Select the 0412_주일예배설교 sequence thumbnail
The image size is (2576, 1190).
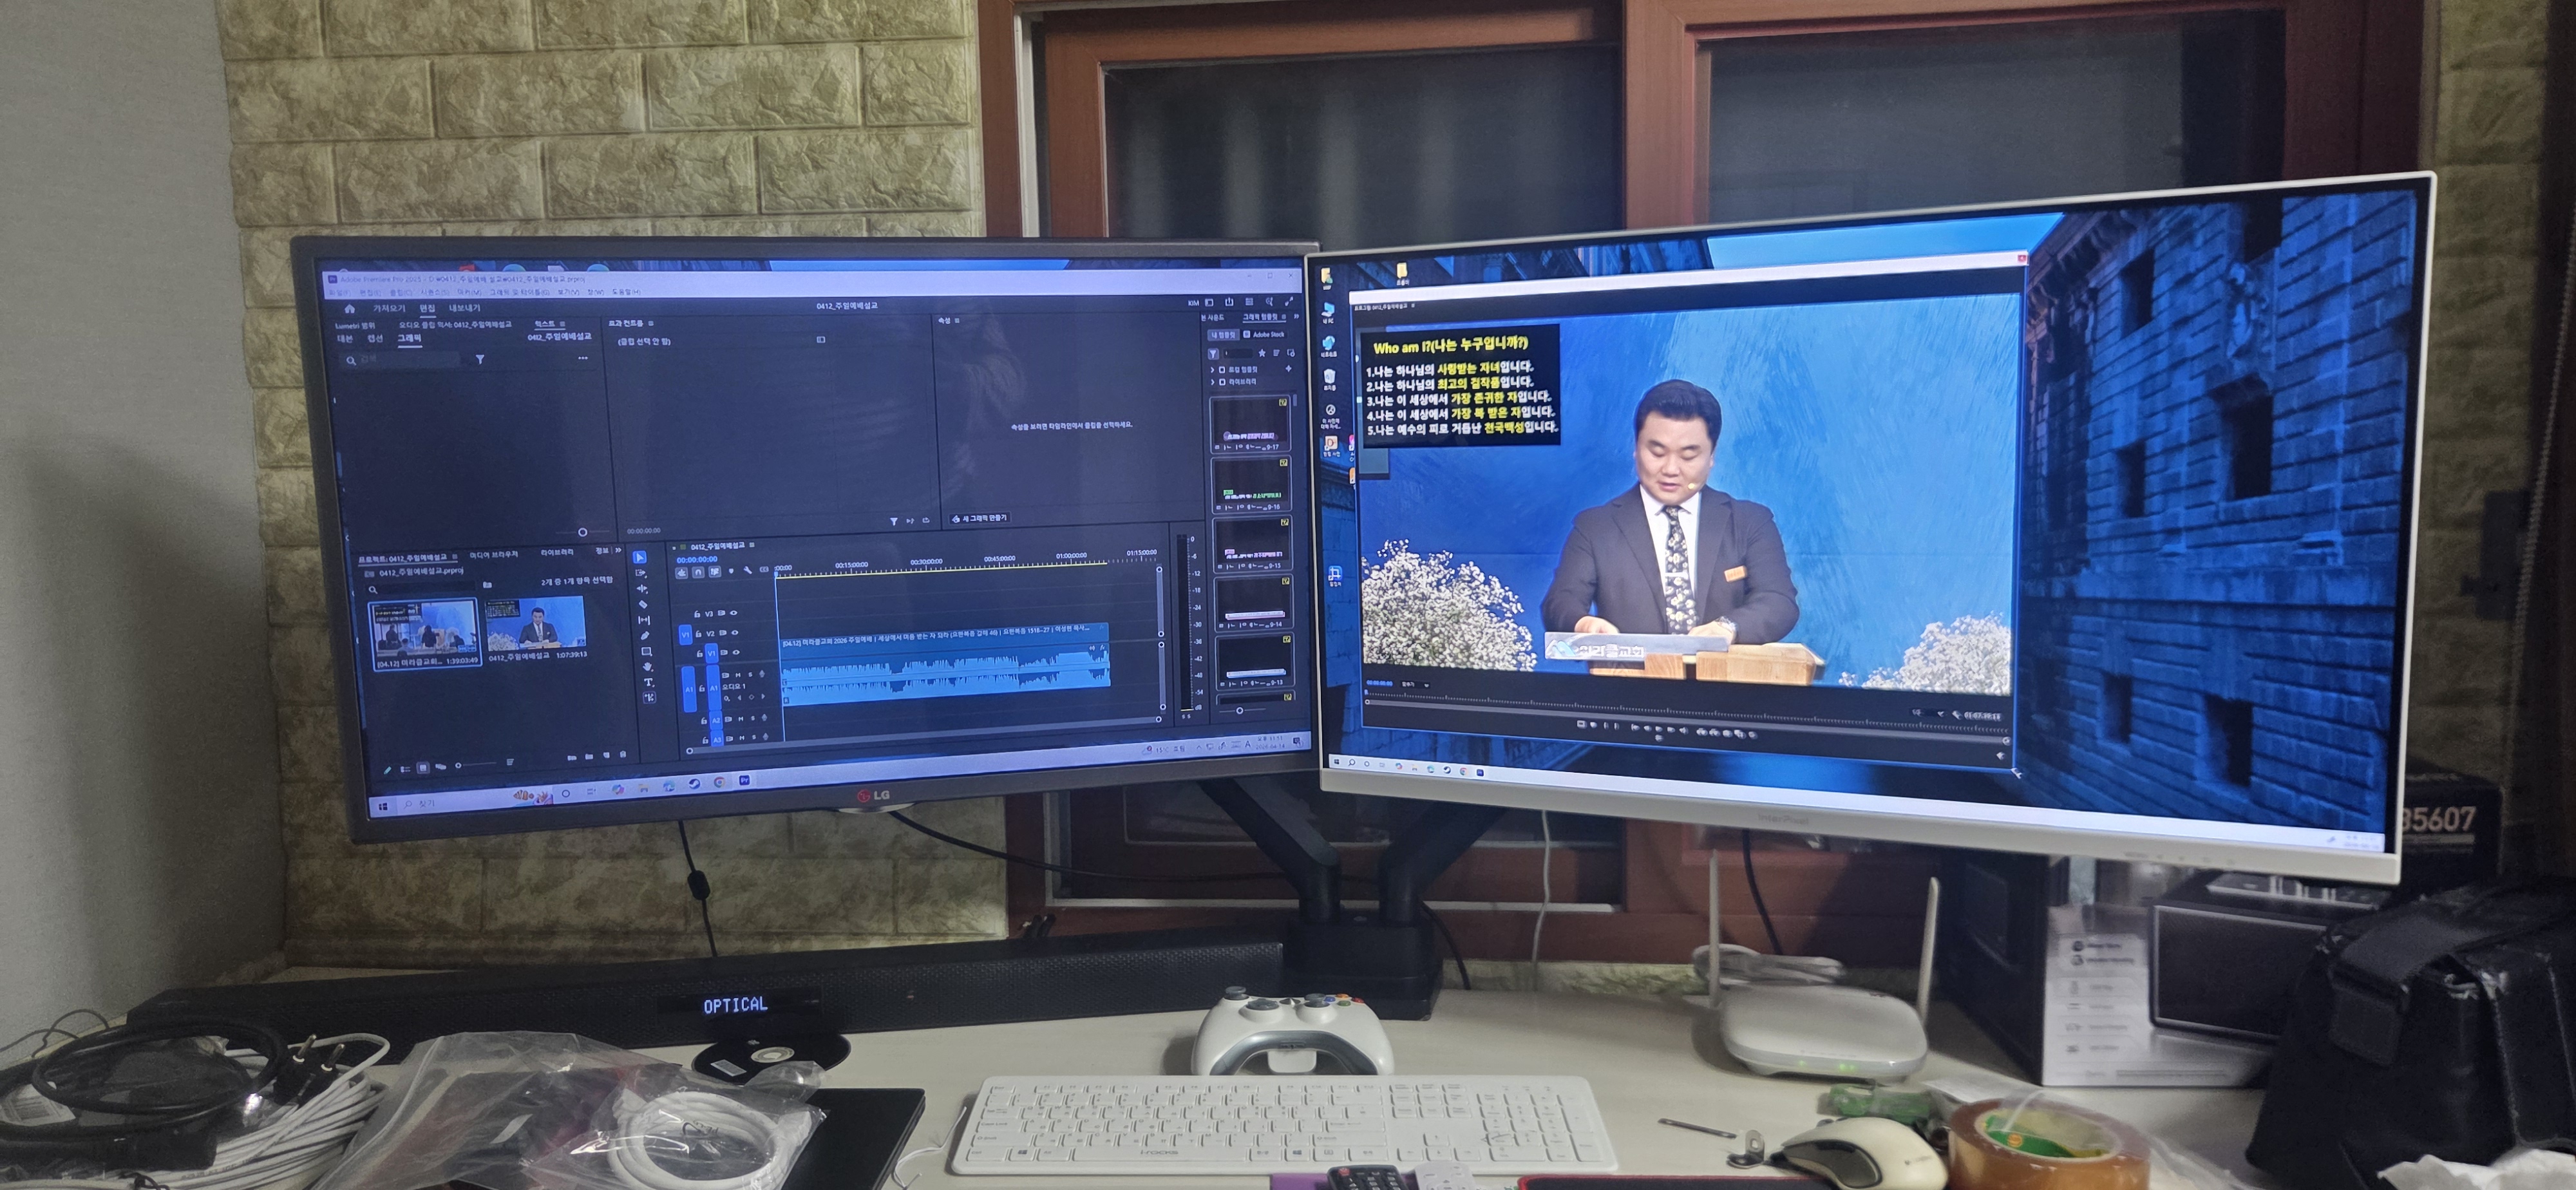[536, 623]
